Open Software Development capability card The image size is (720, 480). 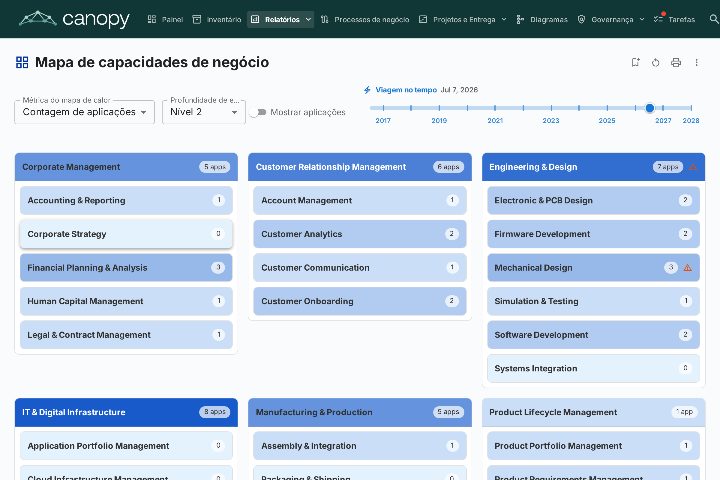[594, 335]
